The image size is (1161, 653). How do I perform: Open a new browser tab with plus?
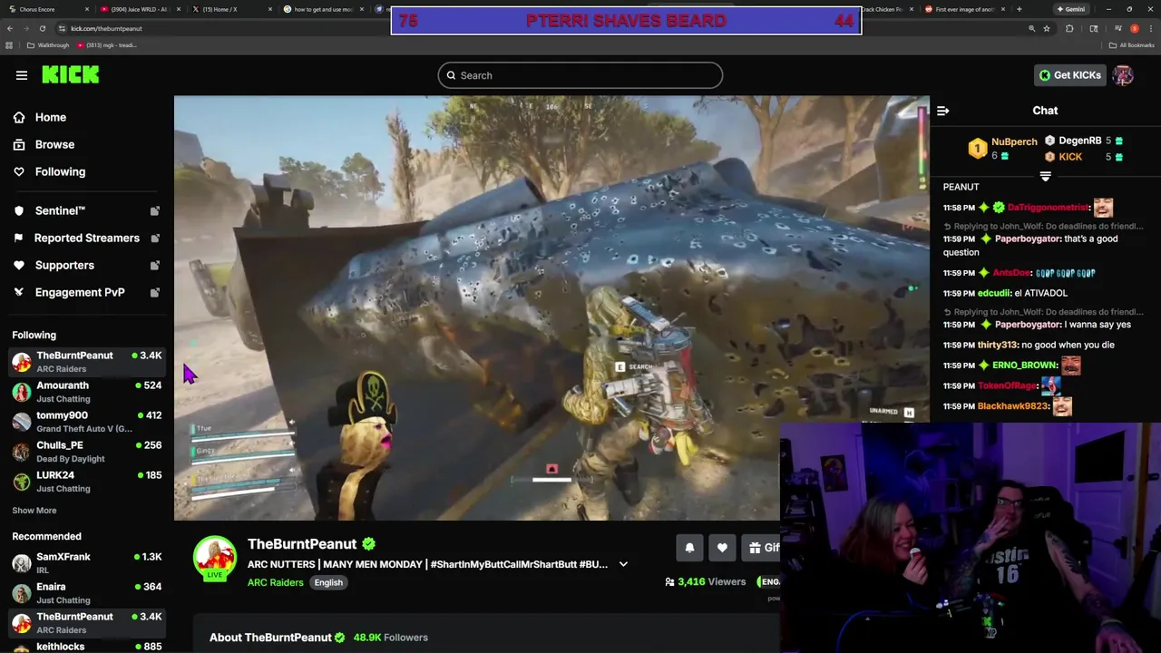(1019, 9)
